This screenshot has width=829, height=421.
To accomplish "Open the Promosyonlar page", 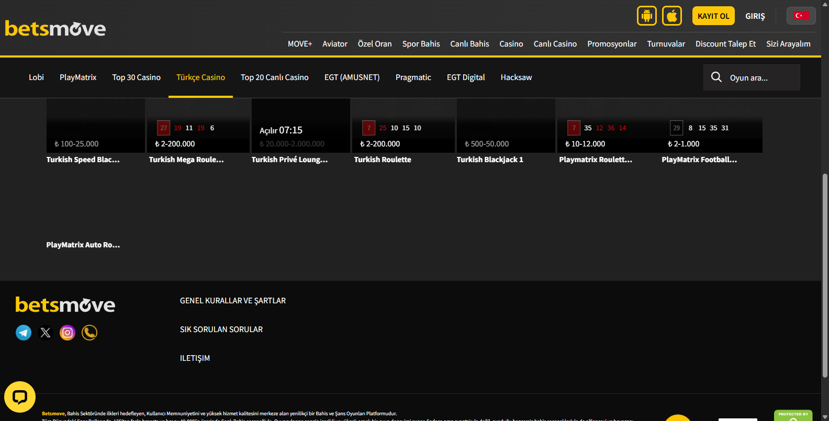I will tap(612, 44).
